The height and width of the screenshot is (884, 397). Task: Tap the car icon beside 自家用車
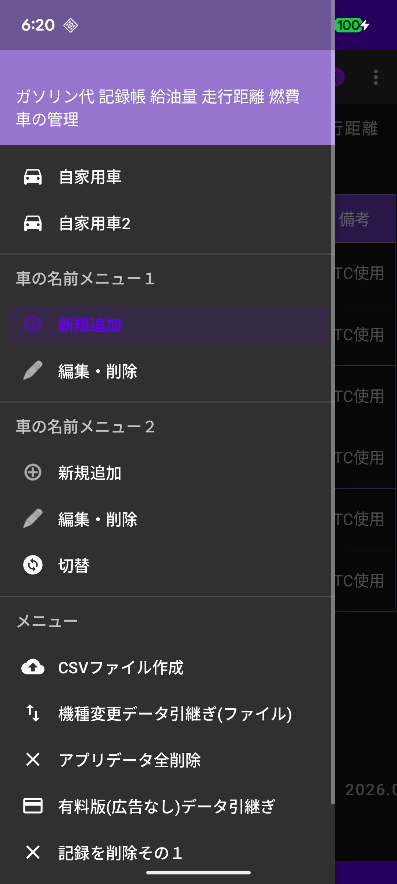click(x=33, y=177)
